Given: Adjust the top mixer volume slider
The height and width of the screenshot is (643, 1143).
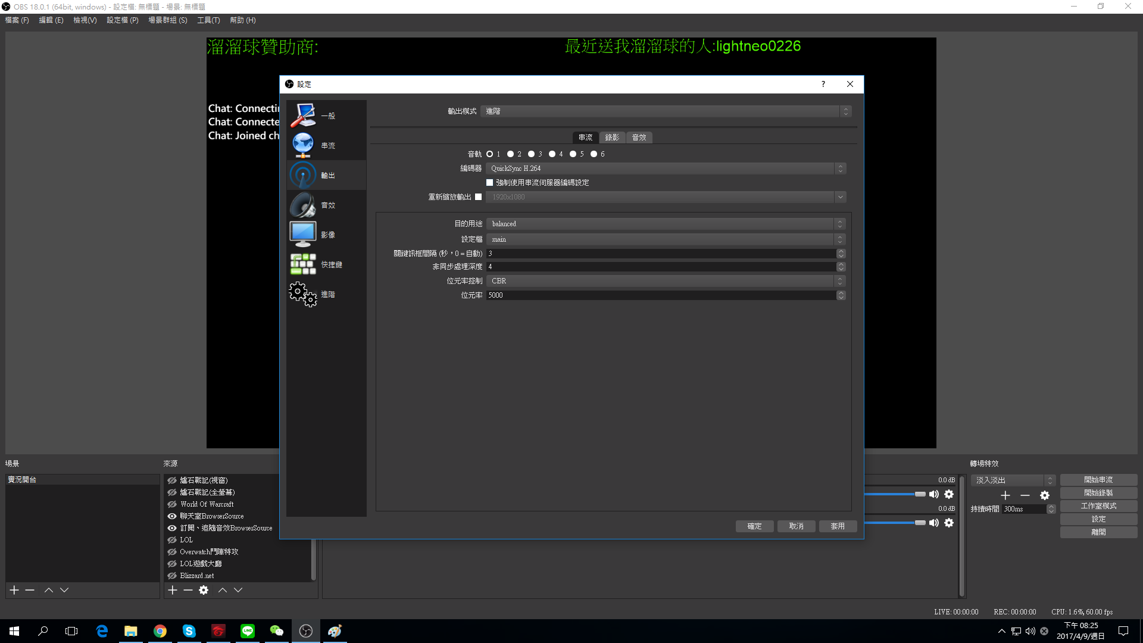Looking at the screenshot, I should click(920, 494).
